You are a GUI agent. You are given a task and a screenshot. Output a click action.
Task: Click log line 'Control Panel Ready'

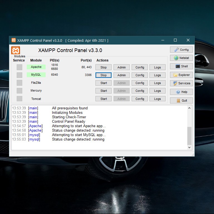click(x=68, y=121)
